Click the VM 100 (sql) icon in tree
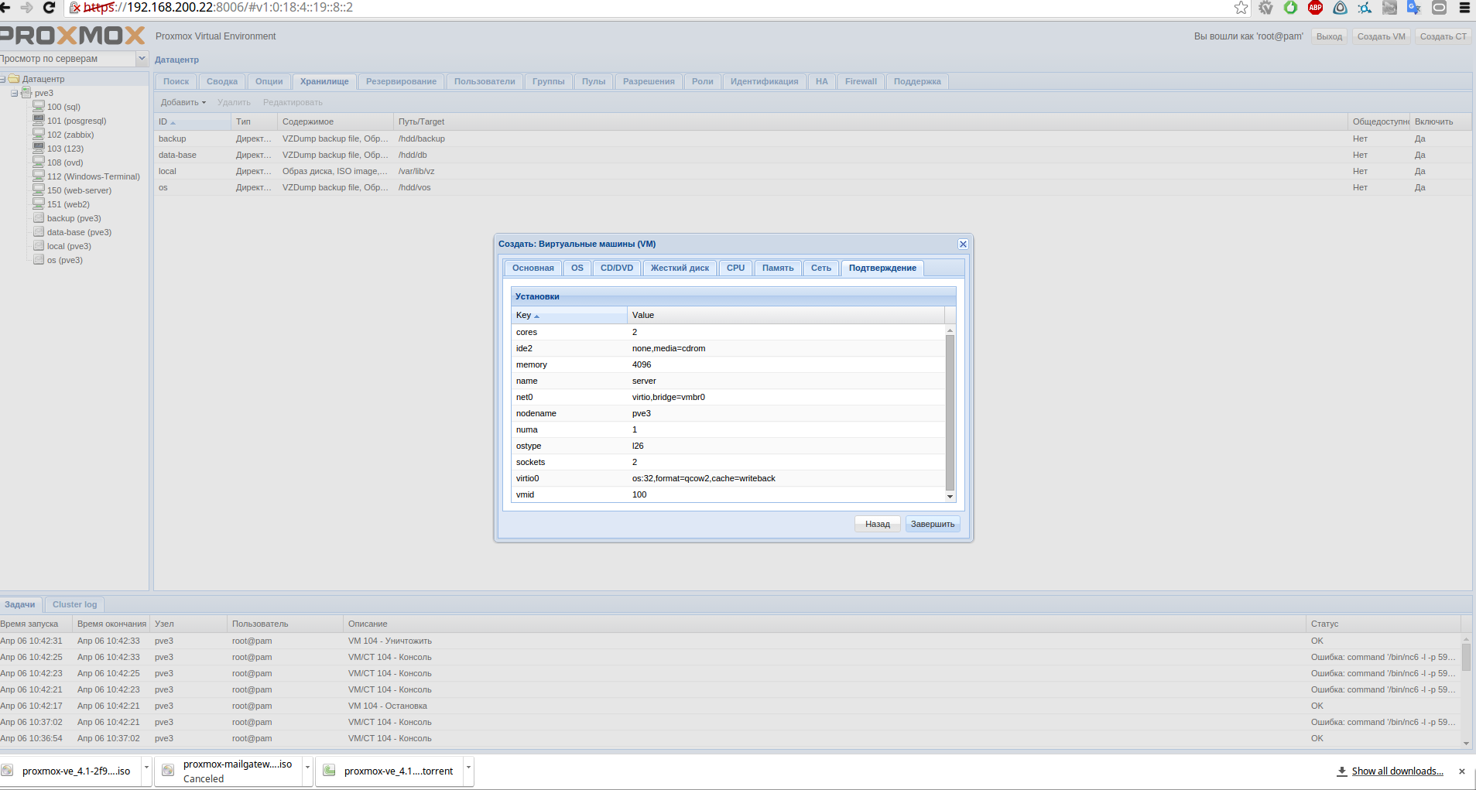This screenshot has width=1476, height=790. pyautogui.click(x=39, y=107)
